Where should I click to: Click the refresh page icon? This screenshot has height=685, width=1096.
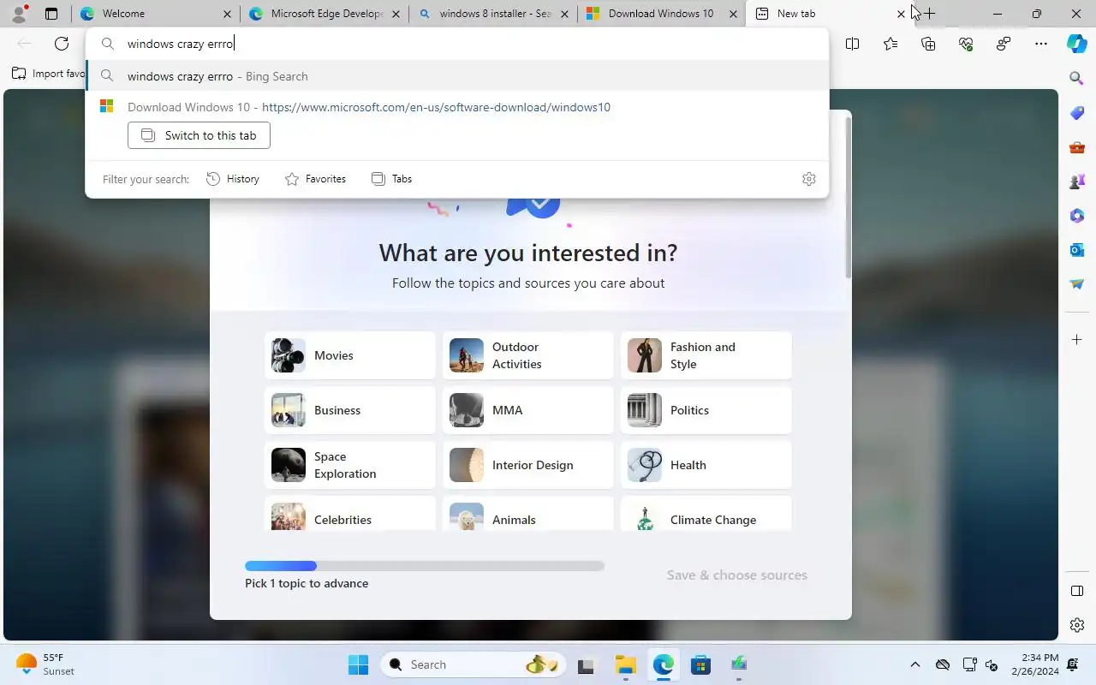point(62,44)
